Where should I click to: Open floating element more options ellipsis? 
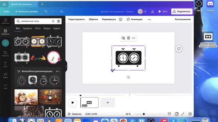point(134,38)
